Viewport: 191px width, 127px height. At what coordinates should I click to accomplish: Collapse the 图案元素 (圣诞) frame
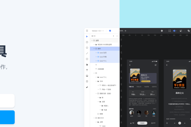(96, 94)
